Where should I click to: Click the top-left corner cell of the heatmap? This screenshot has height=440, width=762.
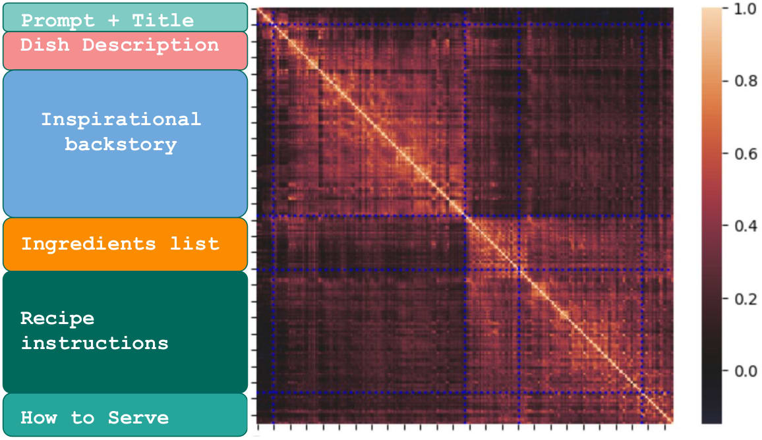coord(263,14)
